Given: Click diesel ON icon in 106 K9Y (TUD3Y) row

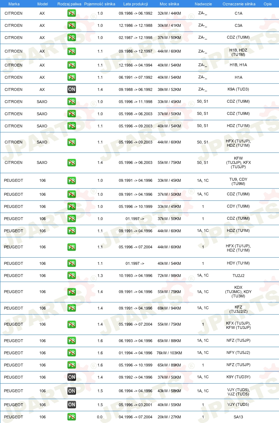Looking at the screenshot, I should point(72,377).
